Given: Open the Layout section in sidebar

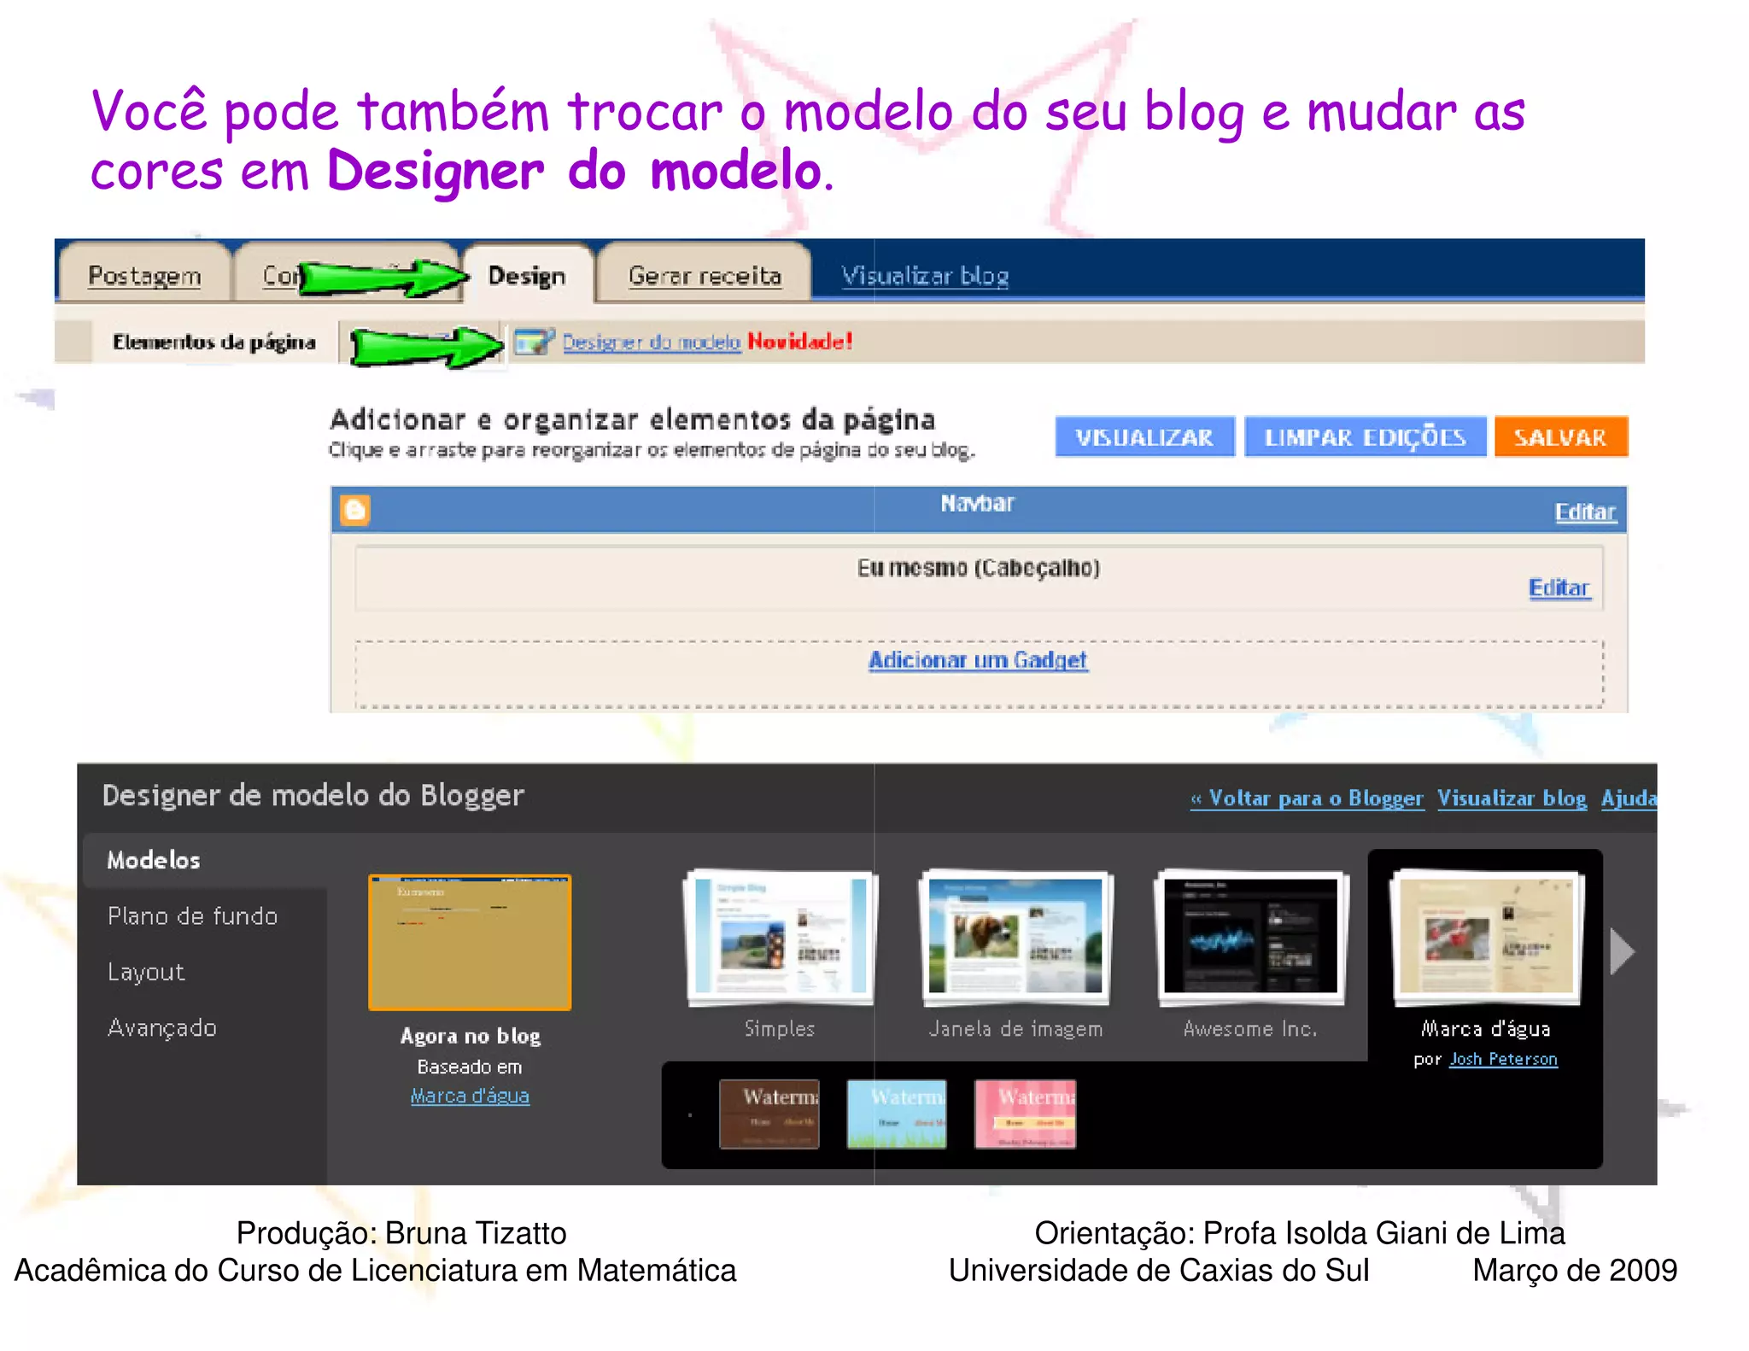Looking at the screenshot, I should (x=146, y=972).
